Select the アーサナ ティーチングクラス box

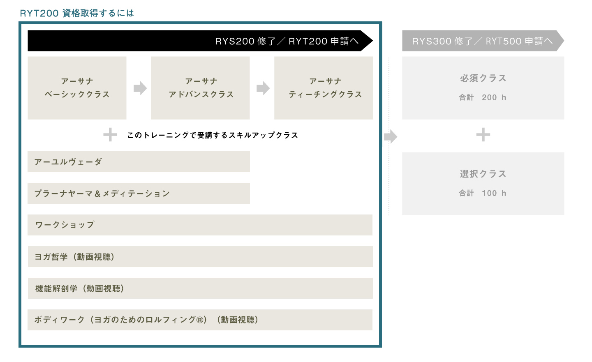[324, 88]
